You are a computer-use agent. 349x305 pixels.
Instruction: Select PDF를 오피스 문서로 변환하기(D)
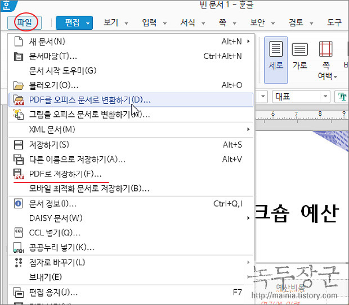tap(131, 100)
